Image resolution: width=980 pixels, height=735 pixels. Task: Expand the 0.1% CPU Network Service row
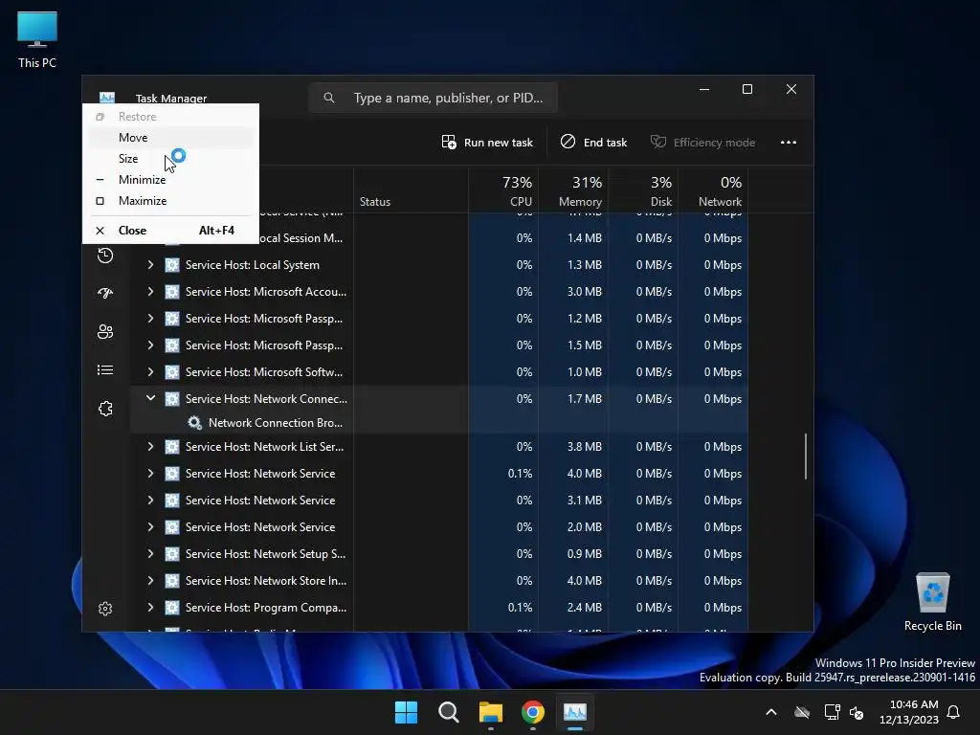pos(150,474)
